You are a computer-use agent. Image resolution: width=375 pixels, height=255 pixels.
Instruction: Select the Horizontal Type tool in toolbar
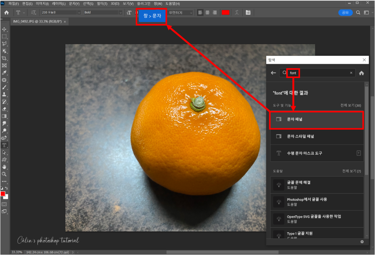[x=4, y=145]
